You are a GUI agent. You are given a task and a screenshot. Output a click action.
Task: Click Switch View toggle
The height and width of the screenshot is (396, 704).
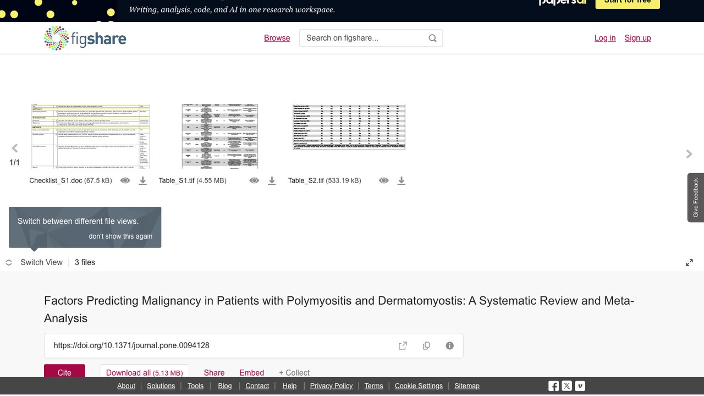tap(34, 262)
